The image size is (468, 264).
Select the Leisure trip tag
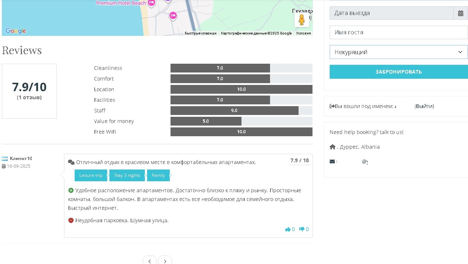click(x=91, y=175)
